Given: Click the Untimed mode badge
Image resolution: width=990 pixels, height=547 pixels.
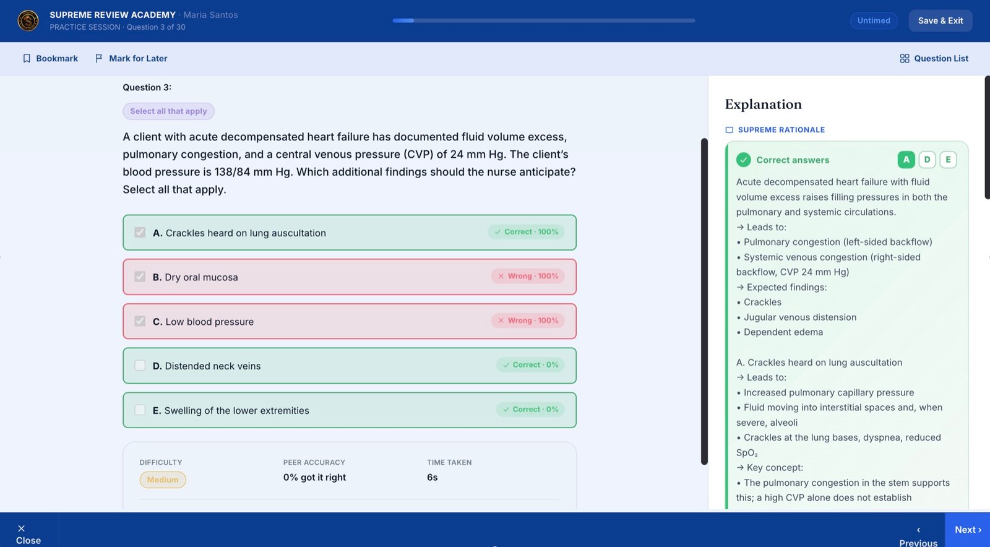Looking at the screenshot, I should (874, 20).
